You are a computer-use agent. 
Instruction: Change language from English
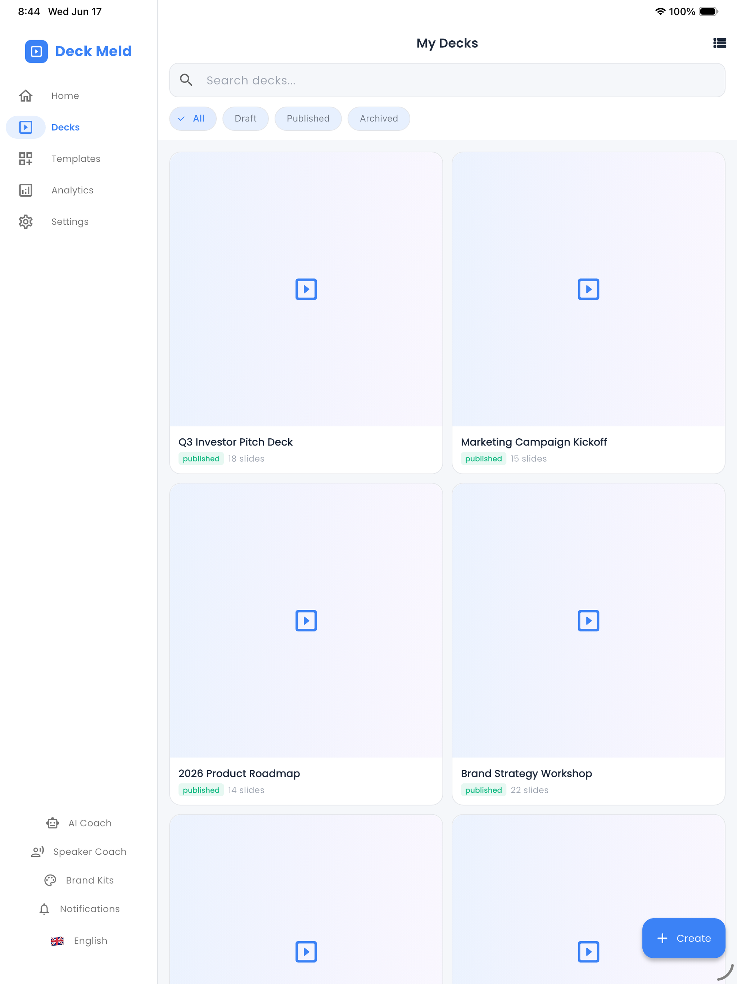coord(79,941)
